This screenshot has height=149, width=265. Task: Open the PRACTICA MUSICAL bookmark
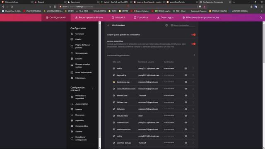pyautogui.click(x=32, y=11)
